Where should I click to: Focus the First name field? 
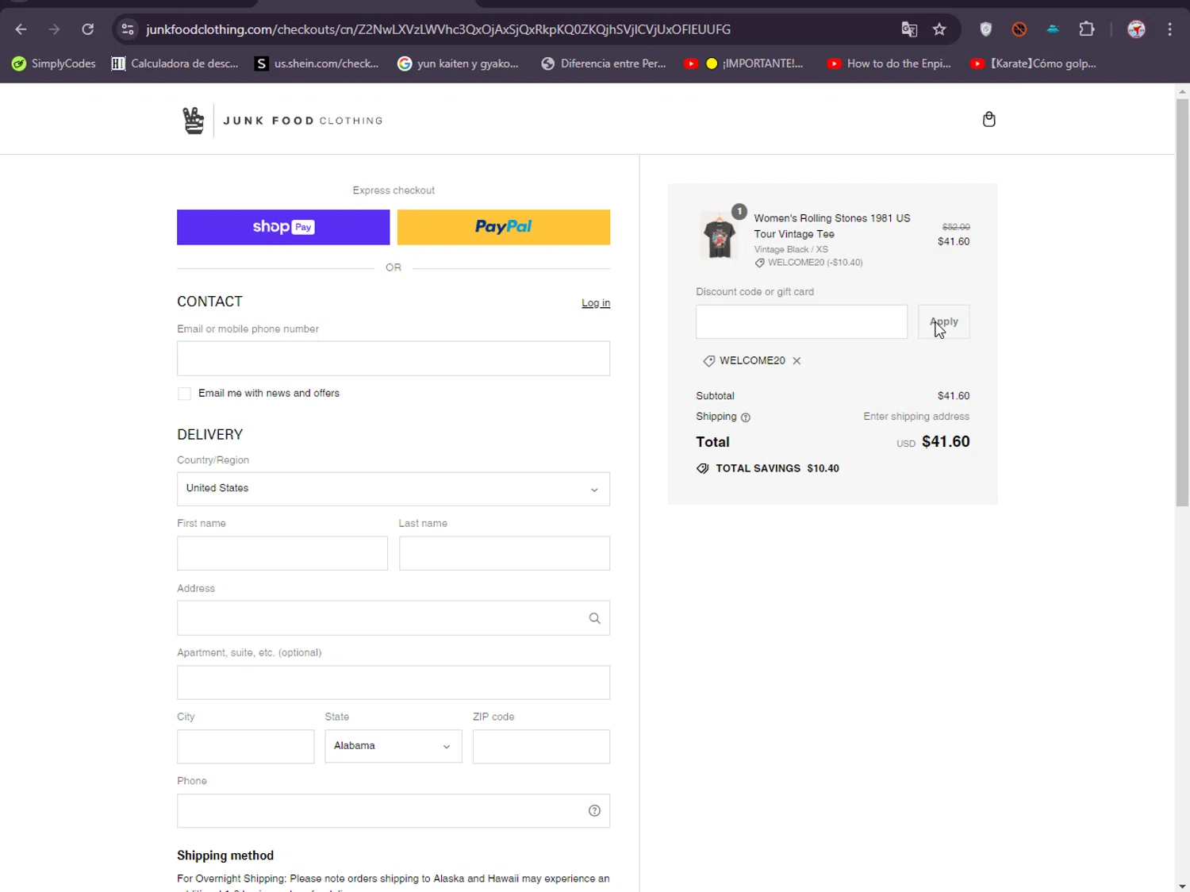point(282,553)
